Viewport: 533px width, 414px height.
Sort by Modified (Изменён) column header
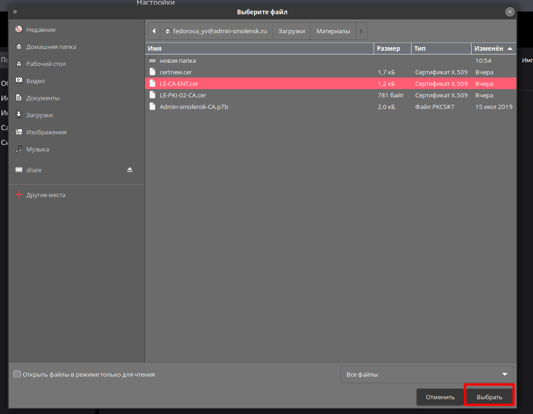493,48
